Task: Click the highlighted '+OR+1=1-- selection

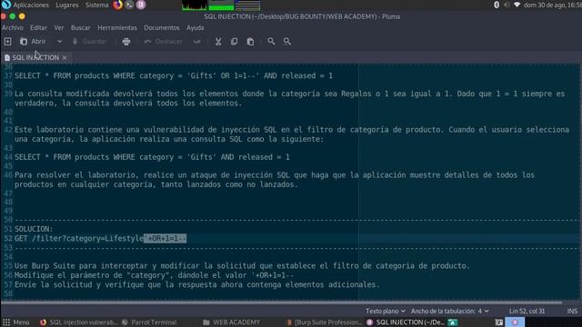Action: [166, 238]
